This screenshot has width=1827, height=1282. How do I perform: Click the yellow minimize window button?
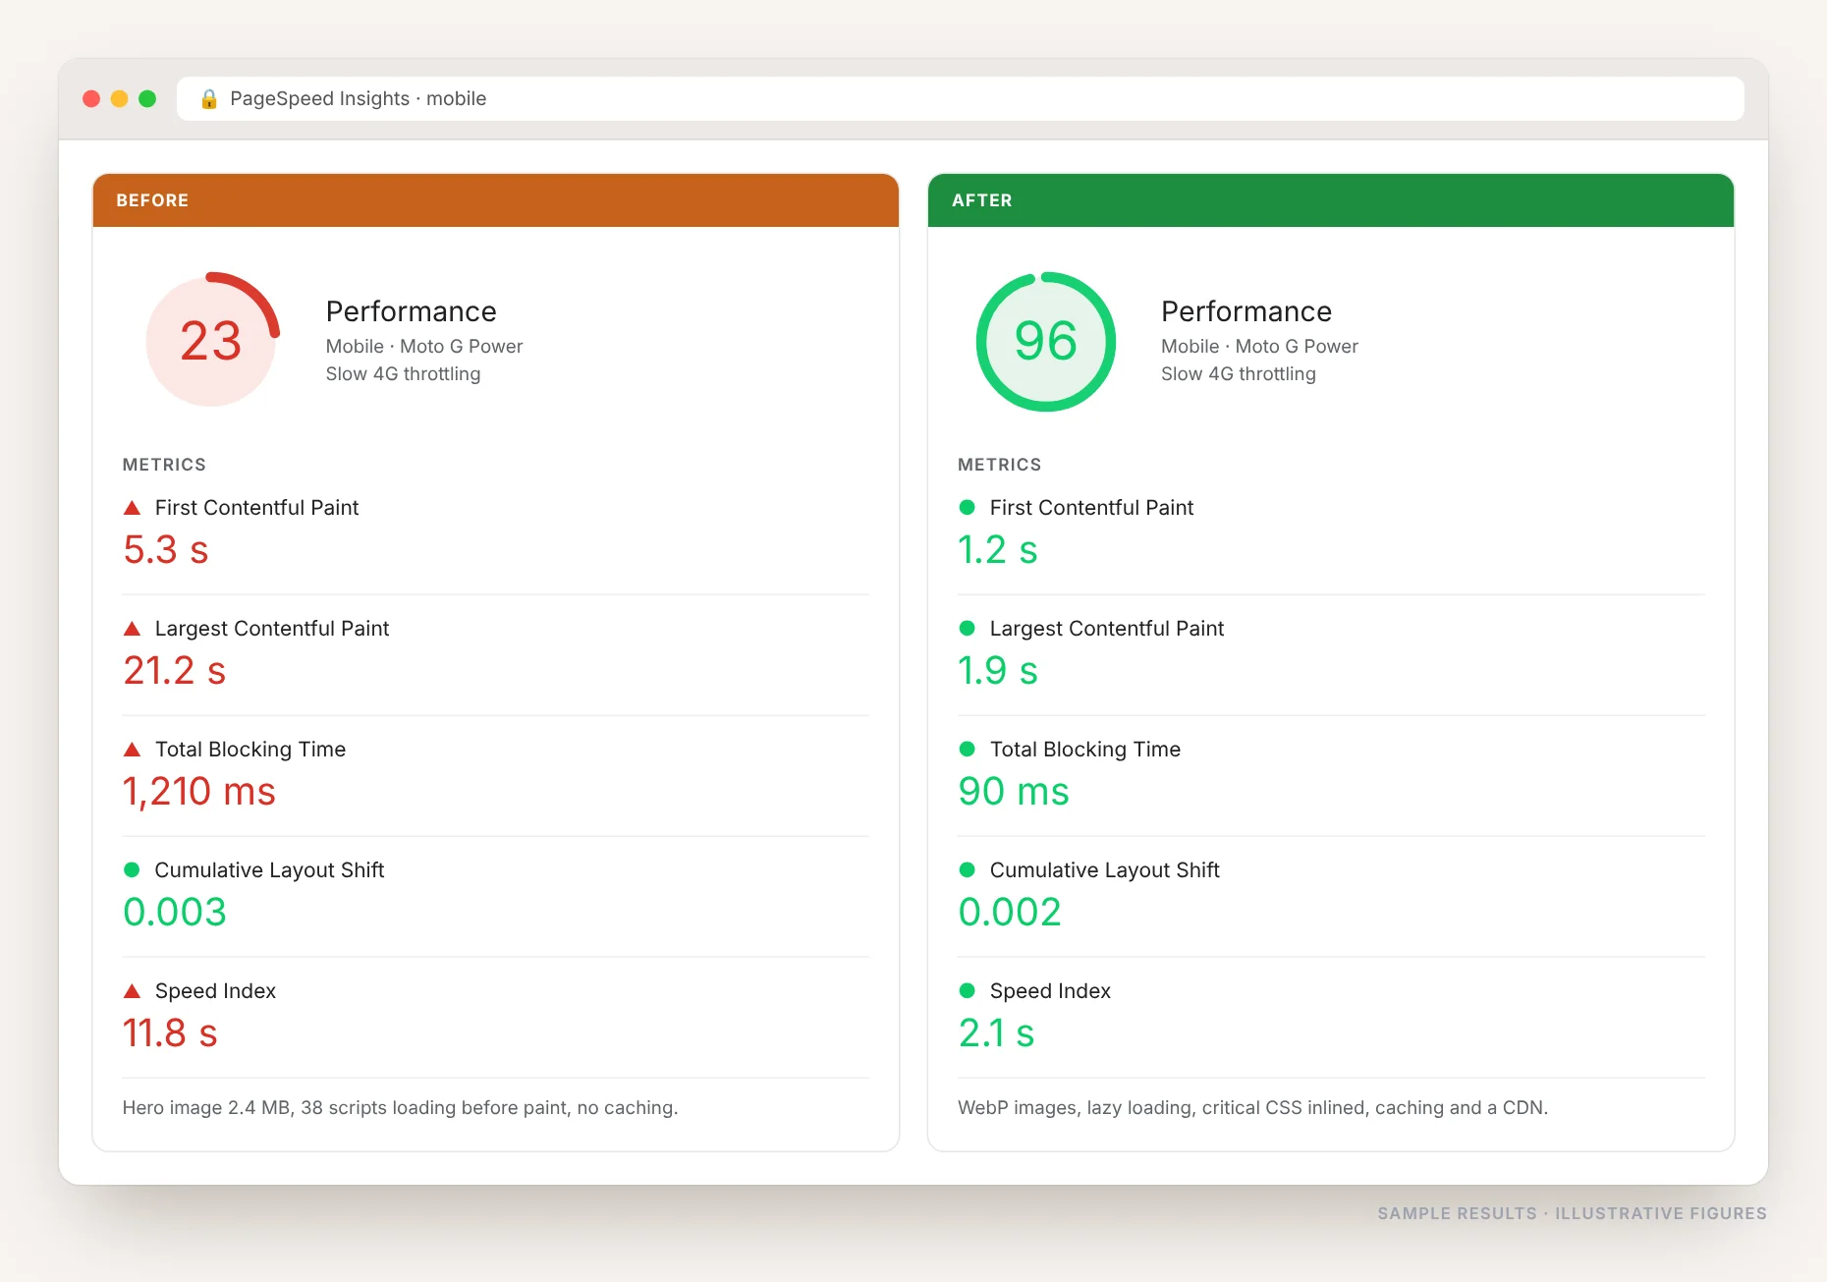119,98
